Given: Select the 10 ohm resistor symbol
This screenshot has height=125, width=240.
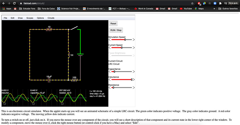Looking at the screenshot, I should (49, 29).
